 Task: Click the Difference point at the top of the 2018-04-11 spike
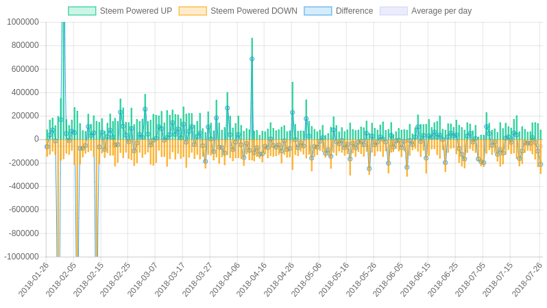pyautogui.click(x=252, y=59)
